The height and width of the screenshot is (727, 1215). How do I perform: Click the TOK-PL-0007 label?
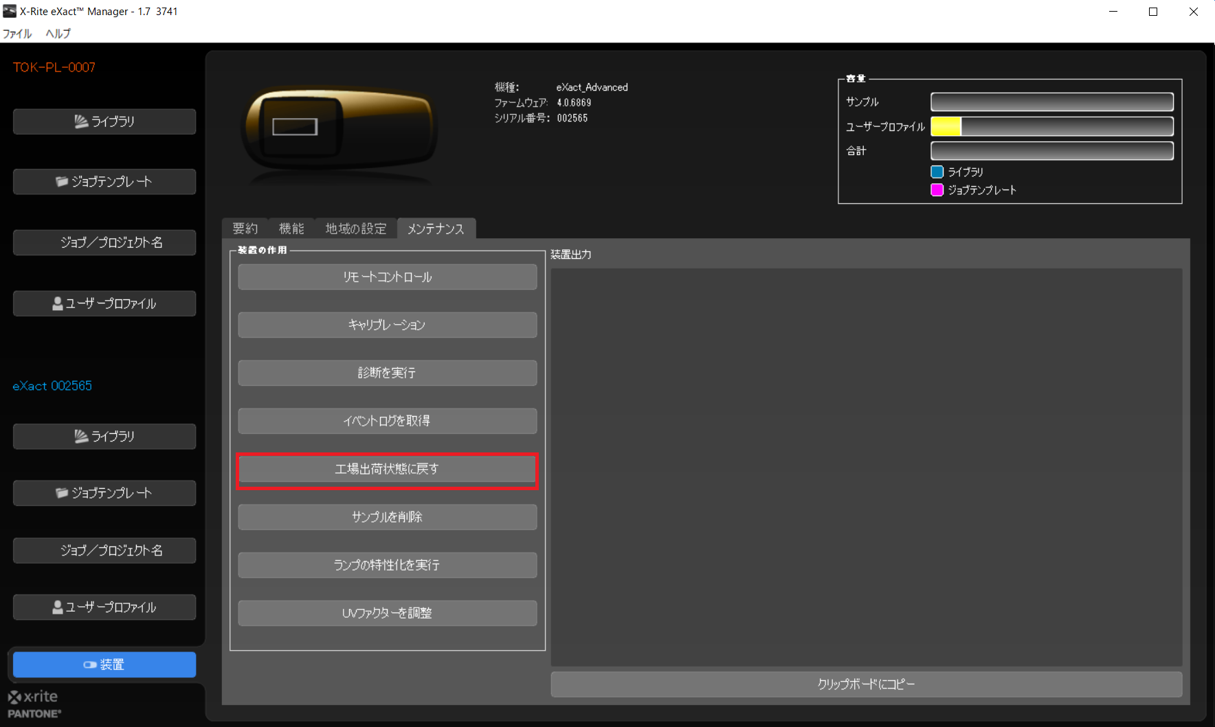point(54,67)
